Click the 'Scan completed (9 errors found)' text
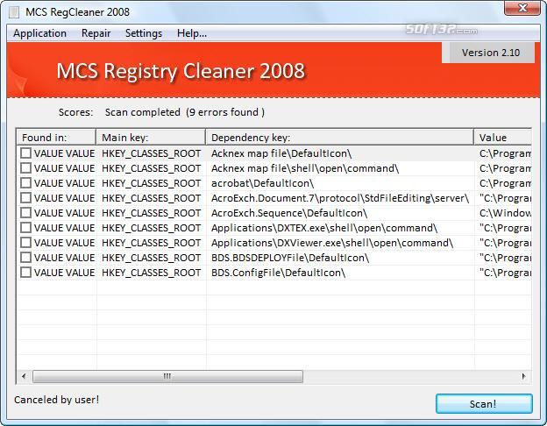Screen dimensions: 547x426 click(185, 112)
